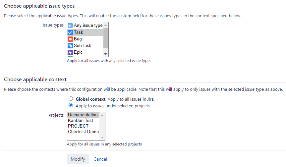Select the Global context radio button
Image resolution: width=286 pixels, height=167 pixels.
[71, 99]
